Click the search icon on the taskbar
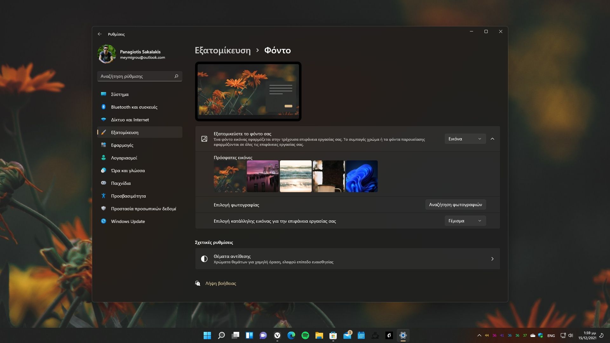 coord(221,336)
